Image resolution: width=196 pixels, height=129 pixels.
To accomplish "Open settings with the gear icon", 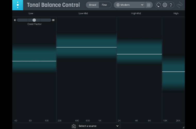I will coord(165,5).
